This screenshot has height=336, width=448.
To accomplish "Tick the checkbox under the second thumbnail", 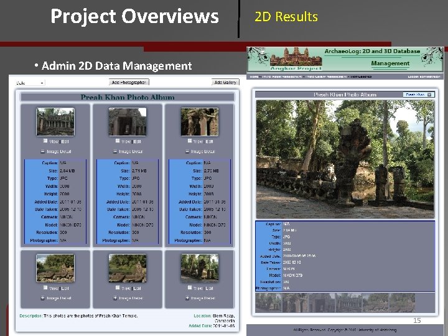I will (118, 141).
